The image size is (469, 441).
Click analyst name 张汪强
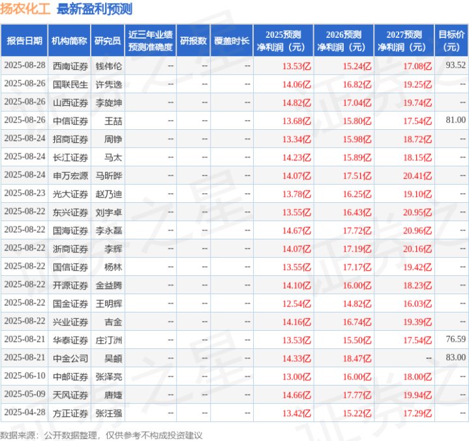pyautogui.click(x=108, y=413)
